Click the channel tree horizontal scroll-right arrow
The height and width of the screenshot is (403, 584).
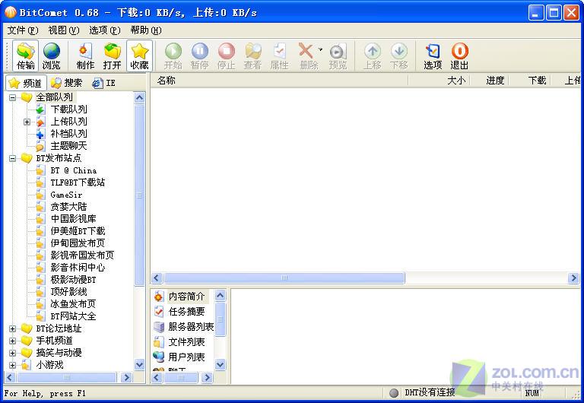pyautogui.click(x=127, y=378)
